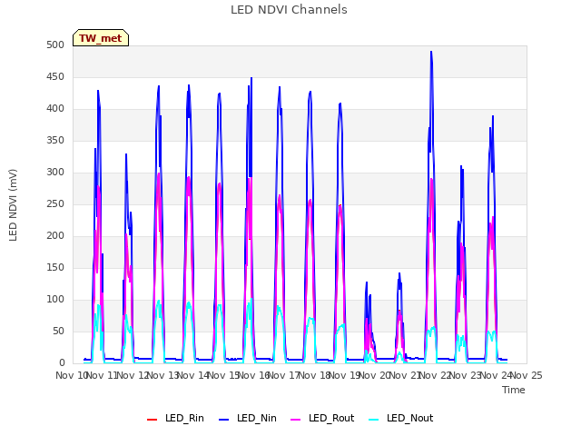Click the cyan LED_Nout legend color marker
Screen dimensions: 581x436
click(374, 420)
